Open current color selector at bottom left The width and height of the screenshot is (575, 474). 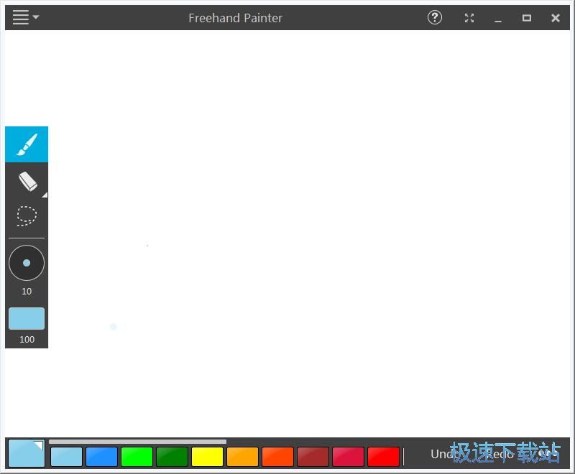pyautogui.click(x=27, y=453)
